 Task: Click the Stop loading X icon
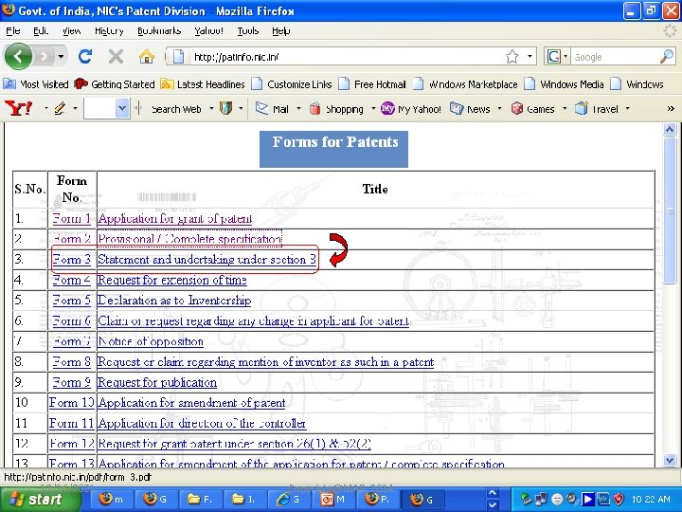(x=116, y=56)
